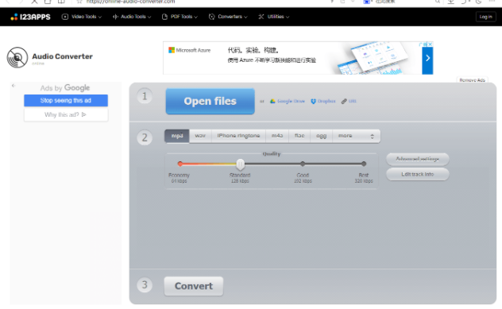This screenshot has width=502, height=309.
Task: Expand the more formats dropdown
Action: pyautogui.click(x=357, y=136)
